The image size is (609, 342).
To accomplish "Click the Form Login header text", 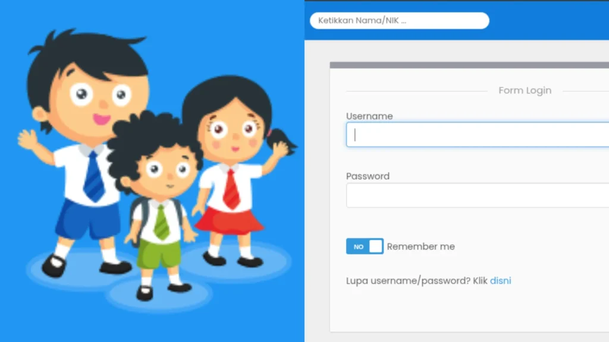I will 525,90.
